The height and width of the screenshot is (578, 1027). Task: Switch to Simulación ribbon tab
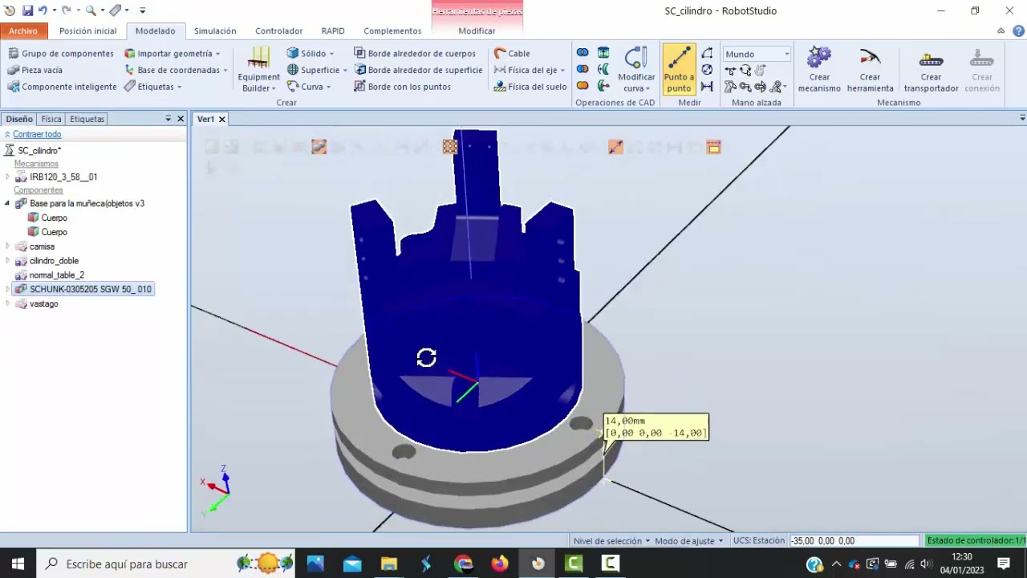[215, 31]
